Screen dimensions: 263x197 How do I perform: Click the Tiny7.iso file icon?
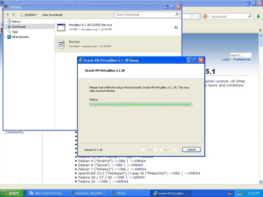[x=61, y=44]
